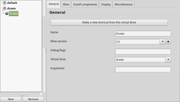Click the default virtual drive icon
This screenshot has width=180, height=102.
[x=4, y=3]
